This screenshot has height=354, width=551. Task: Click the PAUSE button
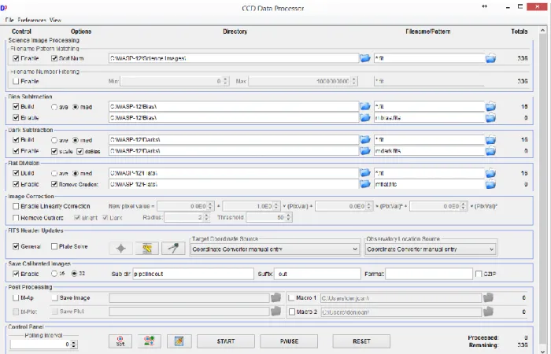point(289,341)
